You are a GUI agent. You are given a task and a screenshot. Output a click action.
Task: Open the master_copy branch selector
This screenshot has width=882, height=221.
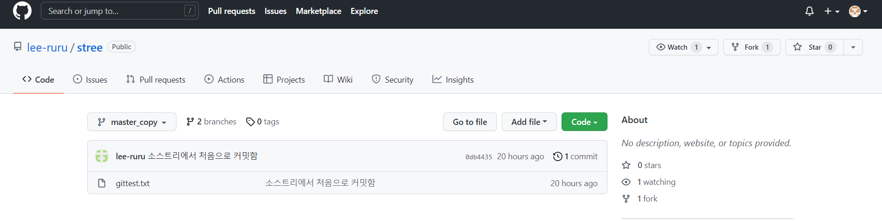tap(132, 122)
